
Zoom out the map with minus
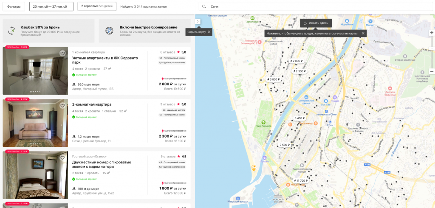click(432, 72)
